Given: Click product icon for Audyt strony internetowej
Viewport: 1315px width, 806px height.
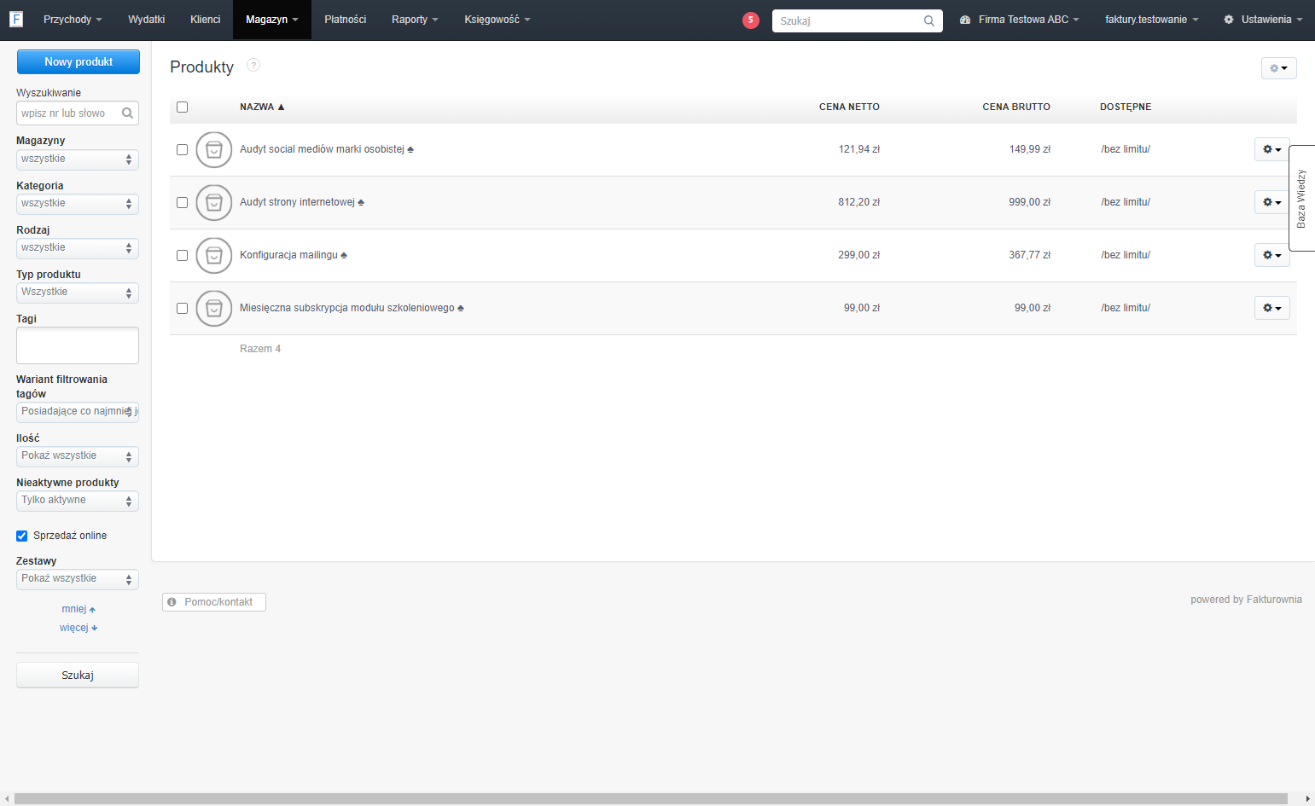Looking at the screenshot, I should 214,203.
